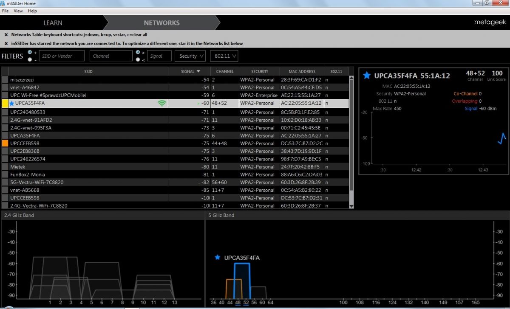This screenshot has height=309, width=510.
Task: Sort by the 802.11 column header
Action: coord(336,71)
